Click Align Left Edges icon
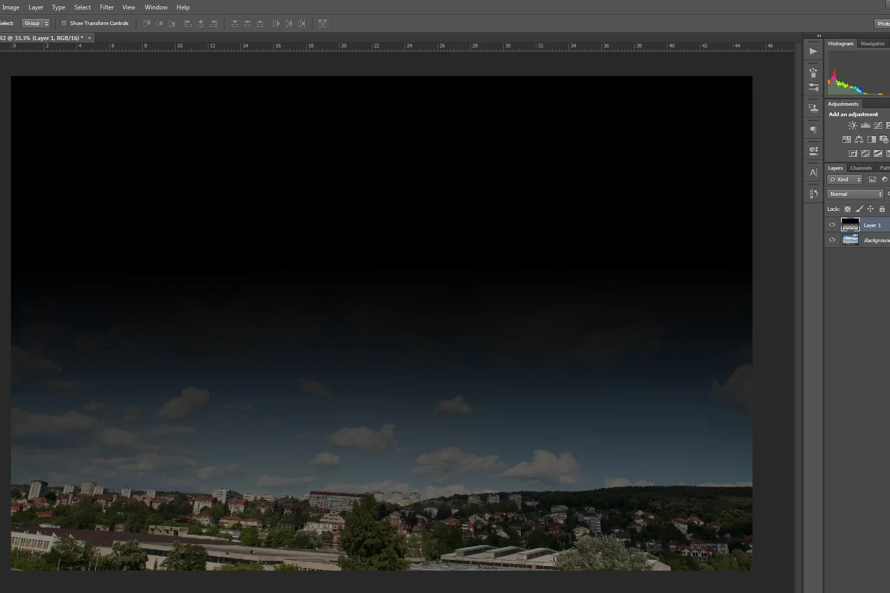Image resolution: width=890 pixels, height=593 pixels. tap(188, 23)
